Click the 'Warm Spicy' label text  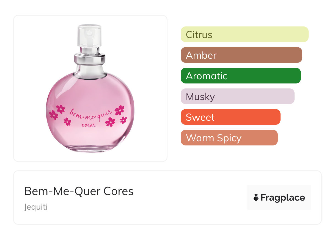point(214,138)
